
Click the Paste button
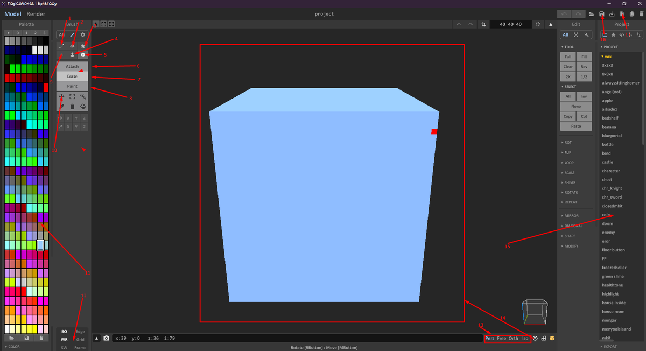coord(575,126)
